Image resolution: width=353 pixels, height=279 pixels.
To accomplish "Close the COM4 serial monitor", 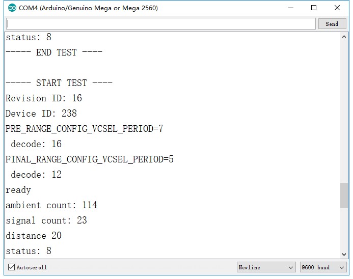I will click(337, 8).
